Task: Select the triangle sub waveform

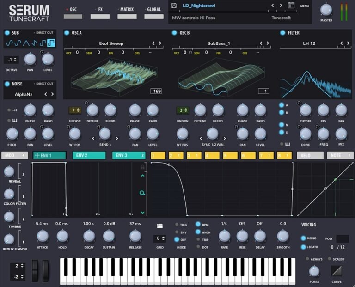Action: pyautogui.click(x=26, y=43)
